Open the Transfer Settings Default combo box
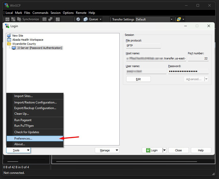 154,19
